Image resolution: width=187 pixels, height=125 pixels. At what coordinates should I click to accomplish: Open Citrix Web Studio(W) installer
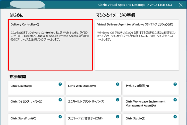(x=90, y=88)
